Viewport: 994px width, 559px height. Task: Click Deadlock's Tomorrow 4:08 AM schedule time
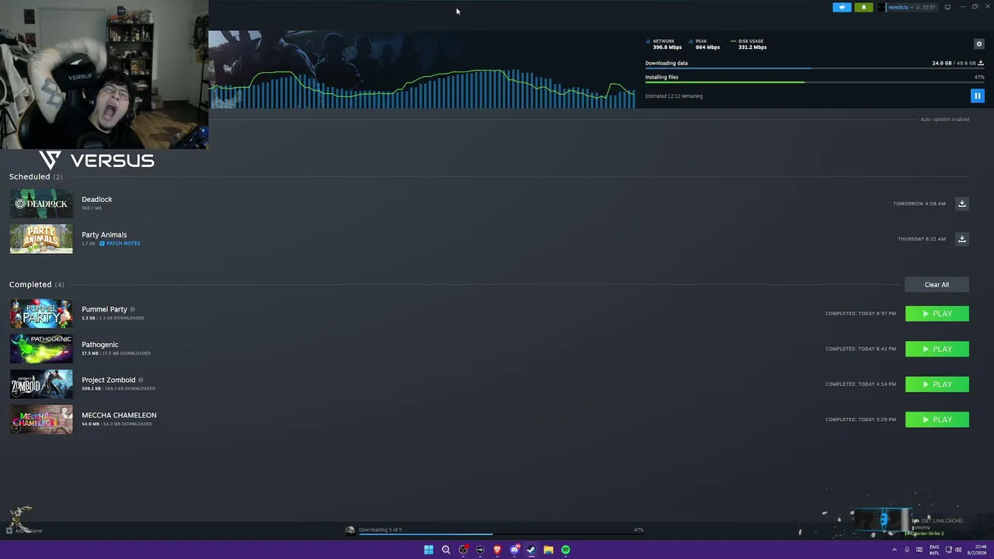[919, 204]
